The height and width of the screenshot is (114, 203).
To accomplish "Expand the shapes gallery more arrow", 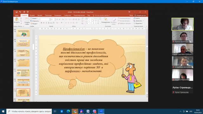I will pyautogui.click(x=100, y=23).
